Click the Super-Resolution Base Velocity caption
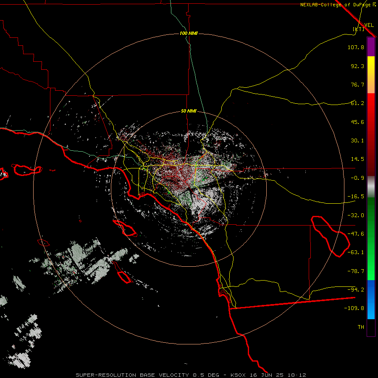Viewport: 378px width, 378px height. (x=191, y=375)
